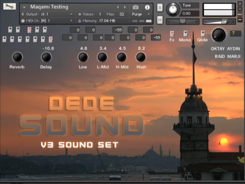Click the Delay knob
This screenshot has height=184, width=245.
46,57
